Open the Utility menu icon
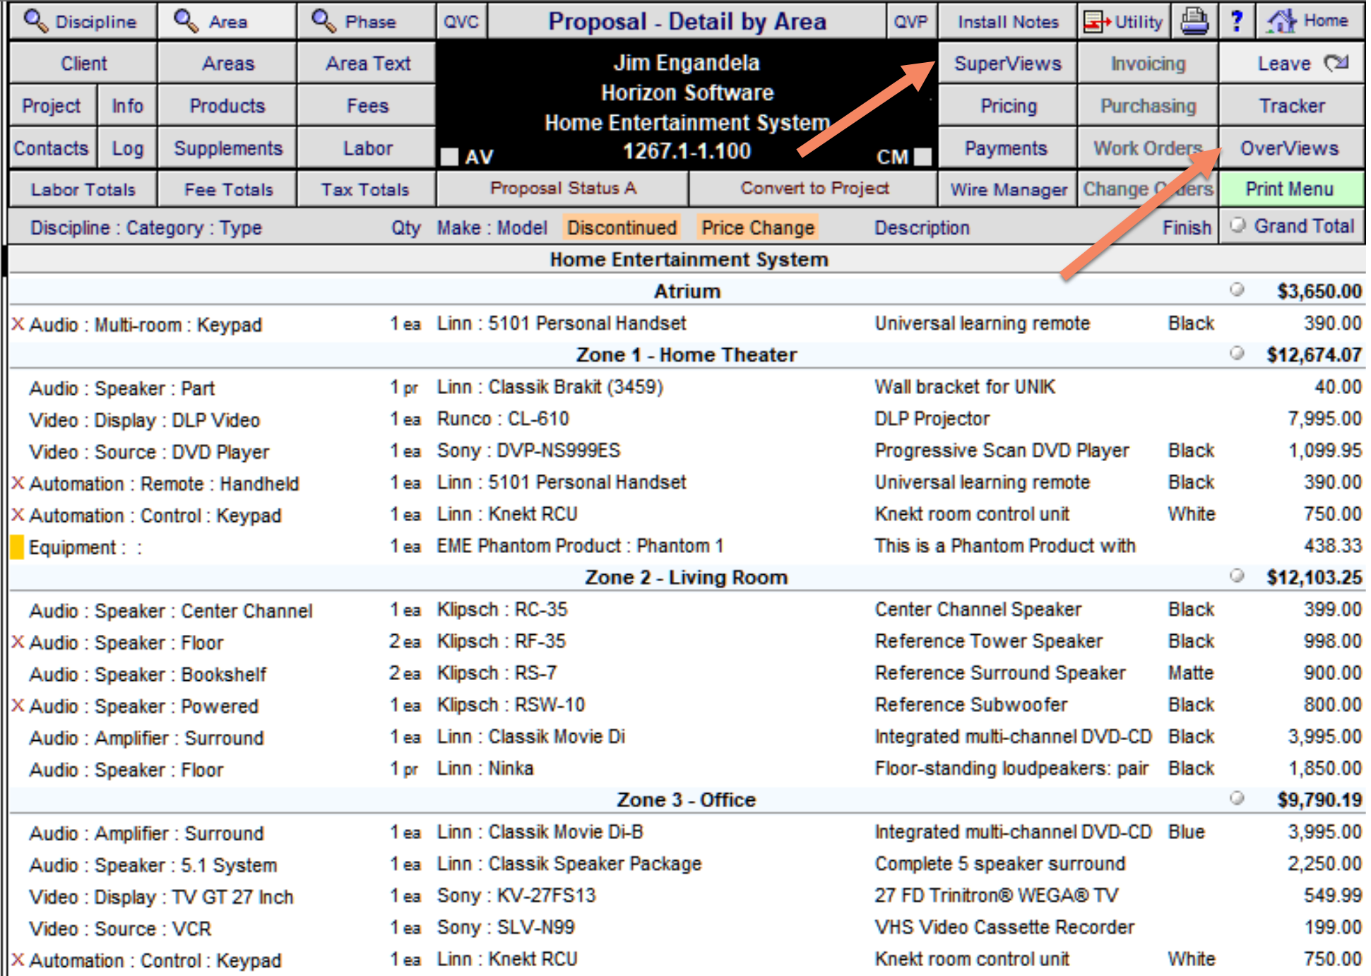Image resolution: width=1371 pixels, height=976 pixels. coord(1123,21)
